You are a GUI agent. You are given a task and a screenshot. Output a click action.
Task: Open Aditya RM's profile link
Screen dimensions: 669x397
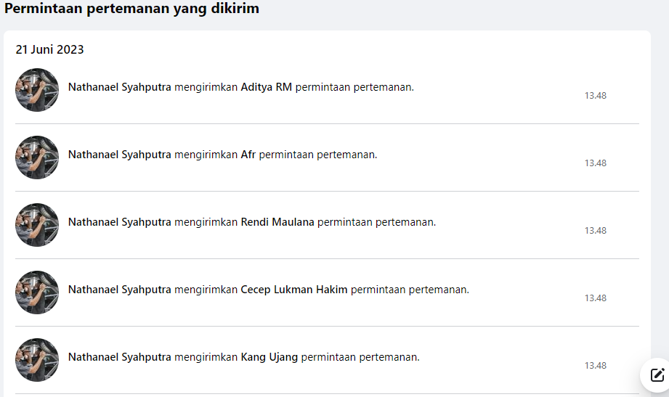(266, 87)
